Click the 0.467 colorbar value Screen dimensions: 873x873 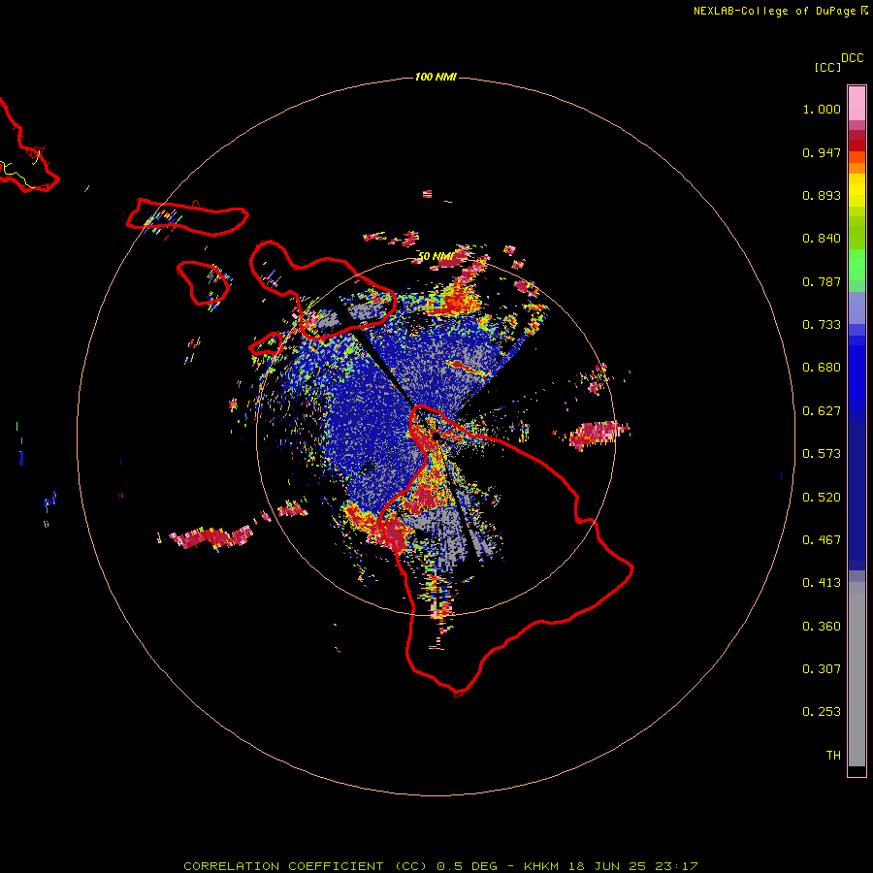pos(822,540)
